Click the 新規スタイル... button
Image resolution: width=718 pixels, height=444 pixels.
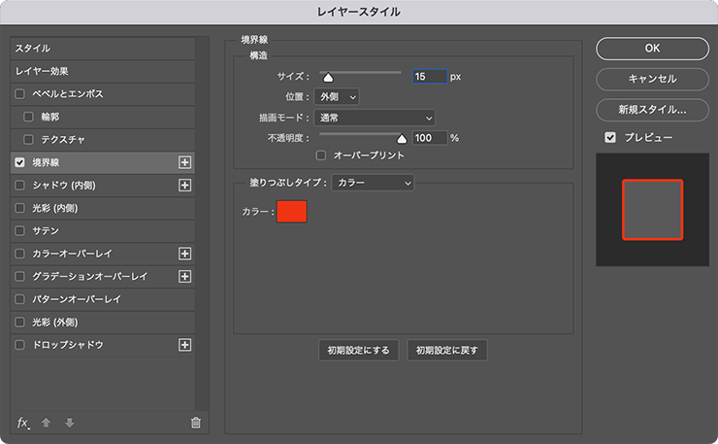(x=653, y=110)
